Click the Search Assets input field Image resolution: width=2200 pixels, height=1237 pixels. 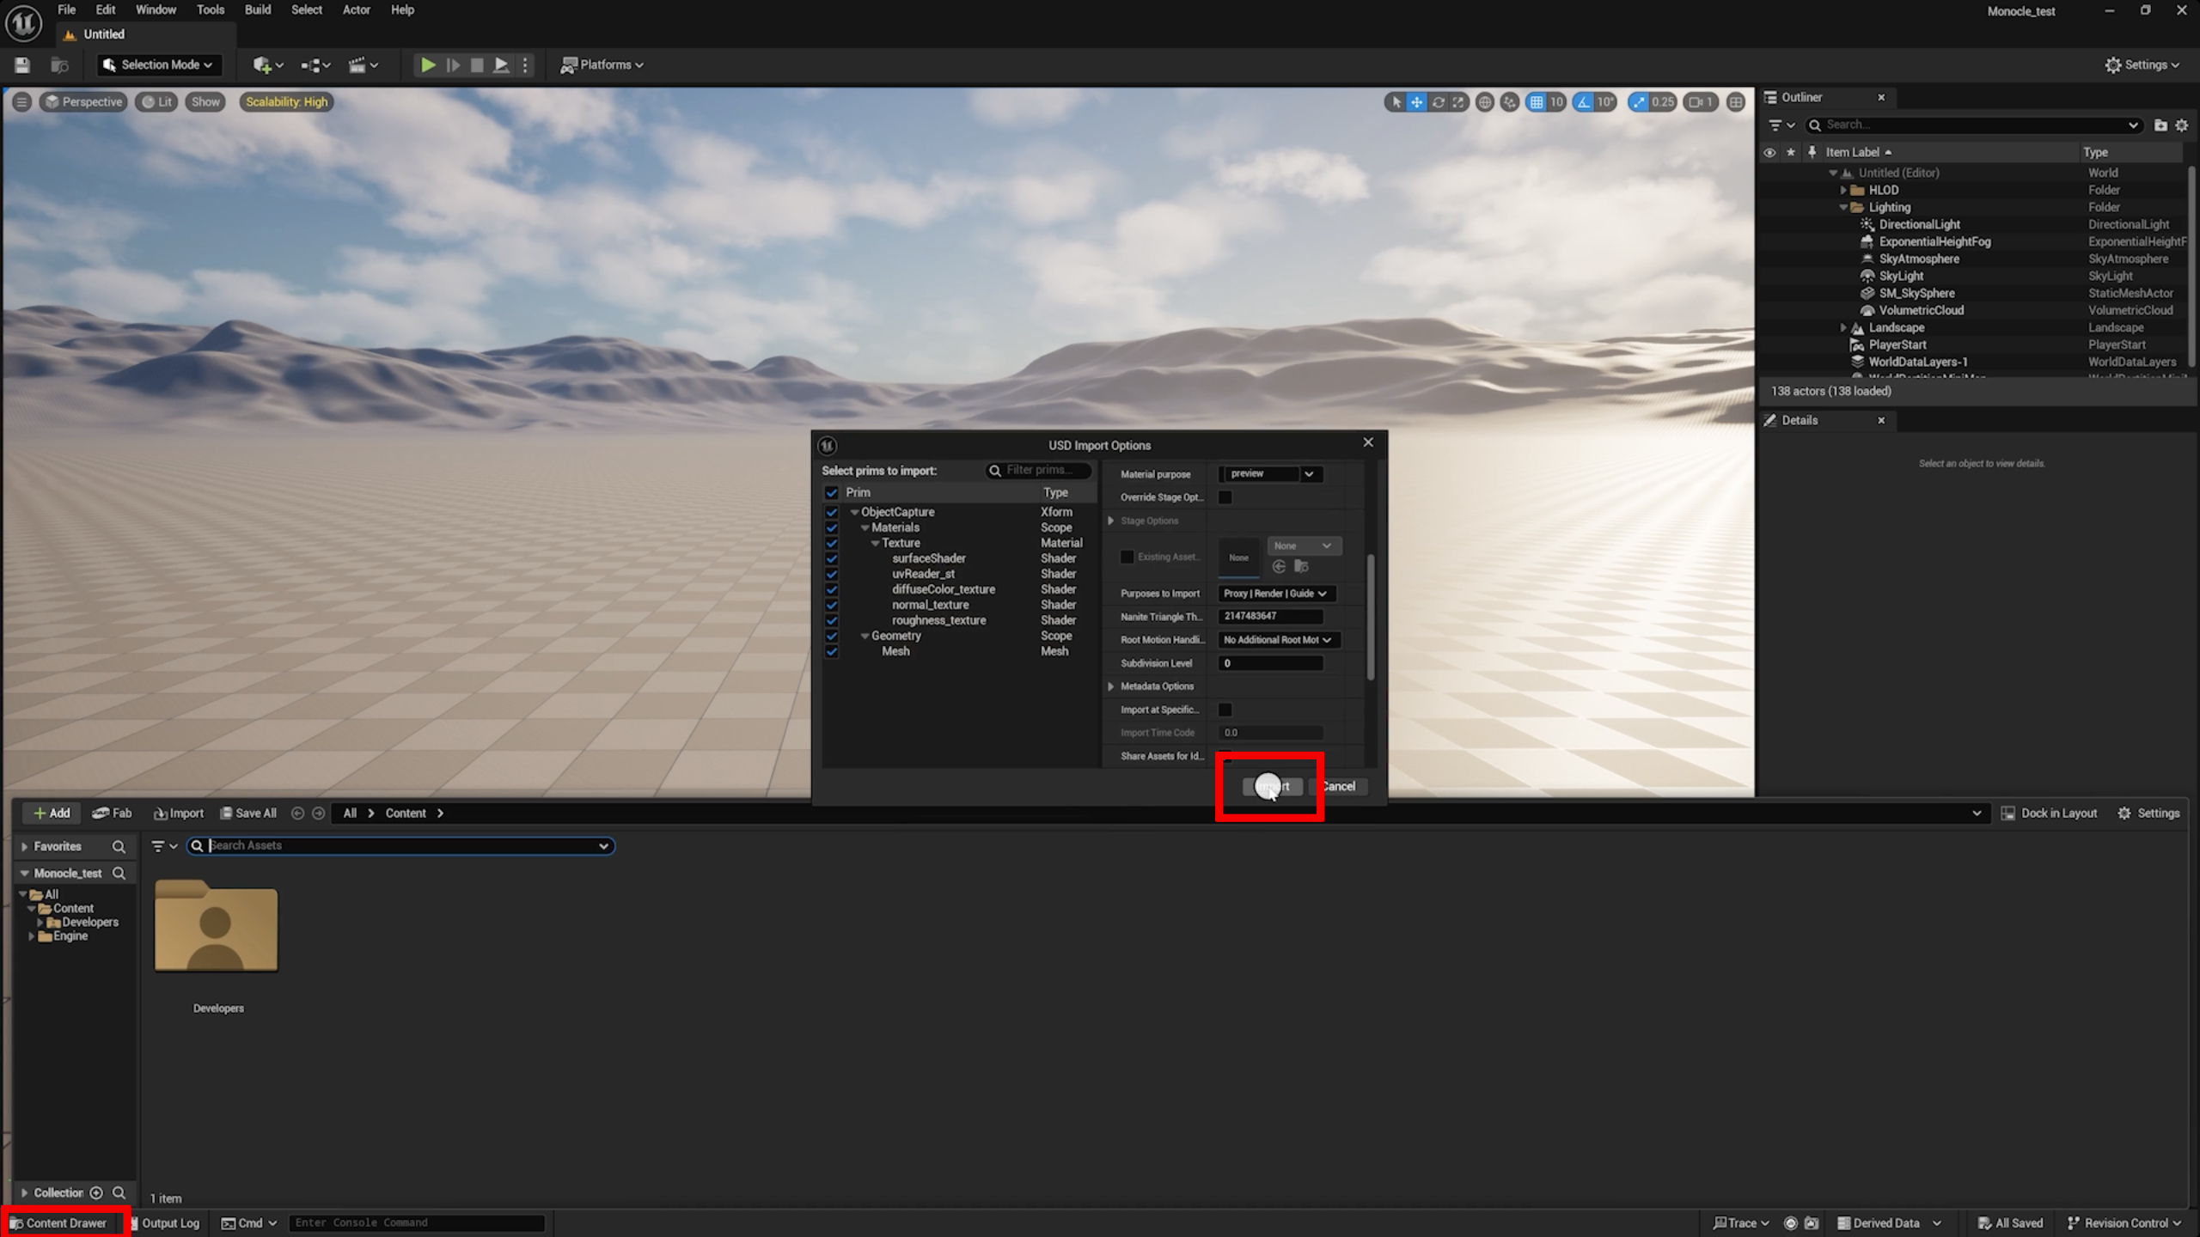click(400, 845)
